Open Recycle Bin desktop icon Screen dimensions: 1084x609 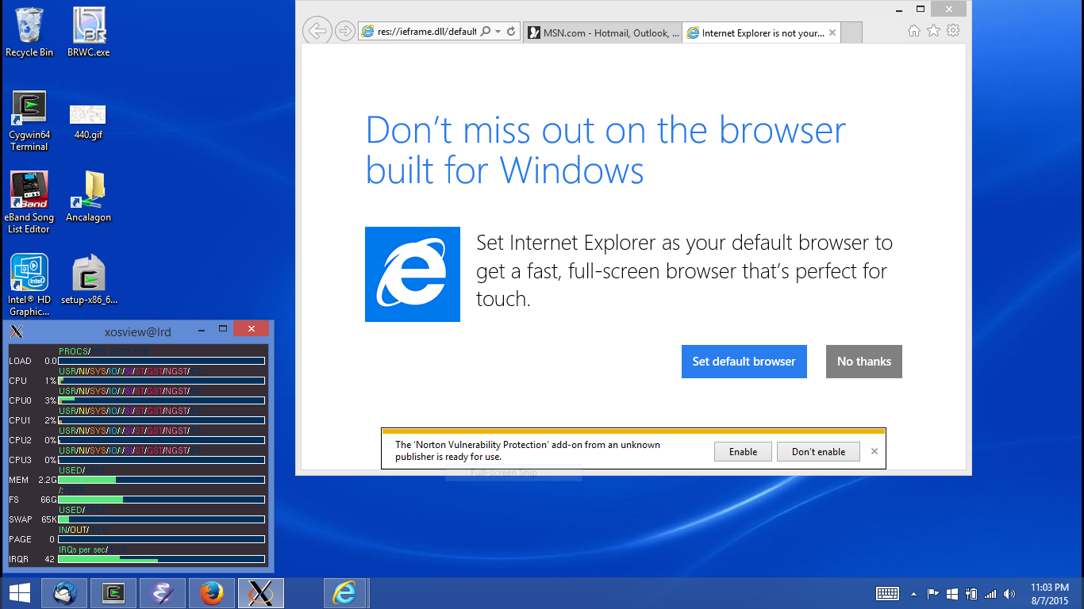[x=29, y=33]
